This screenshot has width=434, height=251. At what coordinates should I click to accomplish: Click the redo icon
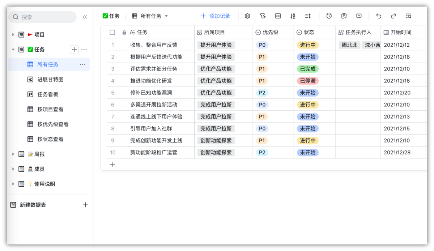coord(393,16)
